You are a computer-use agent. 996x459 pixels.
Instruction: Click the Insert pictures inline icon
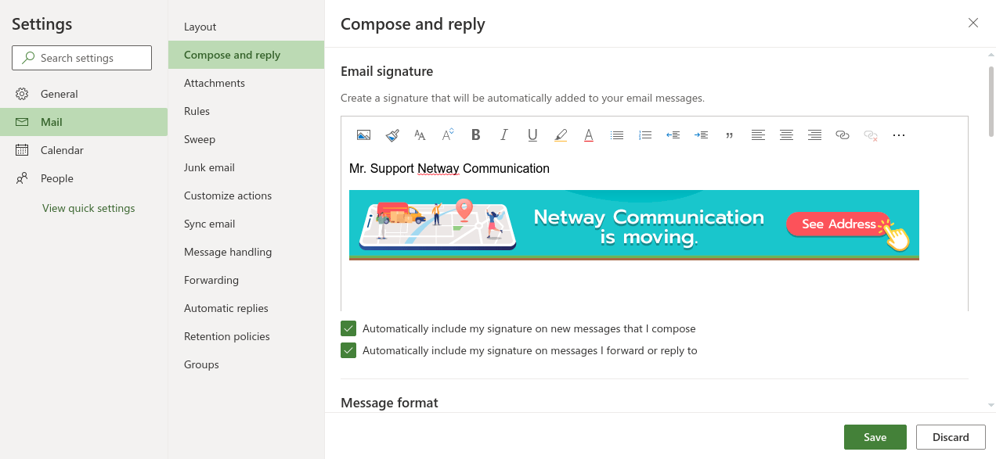[363, 135]
